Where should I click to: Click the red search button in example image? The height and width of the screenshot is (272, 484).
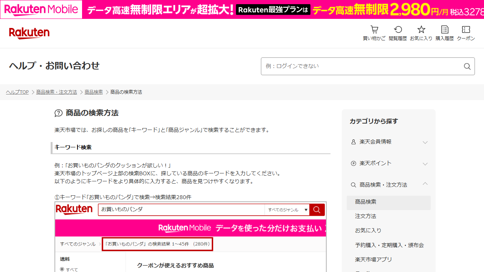[317, 210]
